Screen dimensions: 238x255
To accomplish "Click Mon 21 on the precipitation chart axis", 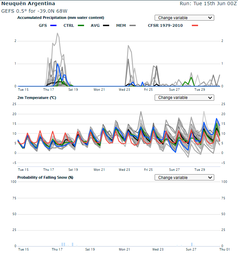I will pyautogui.click(x=99, y=90).
